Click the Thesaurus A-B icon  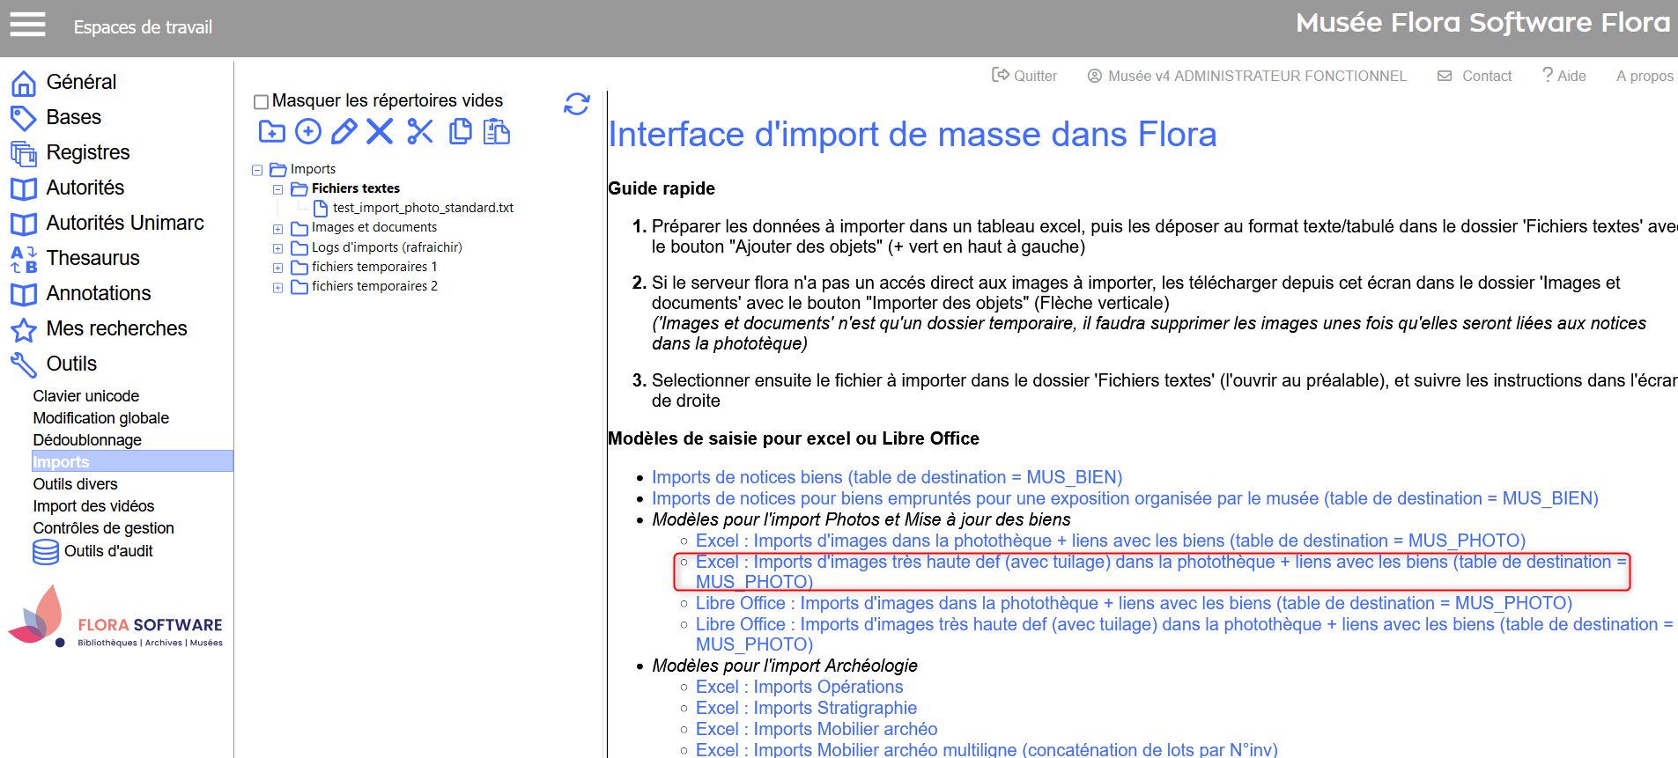24,259
